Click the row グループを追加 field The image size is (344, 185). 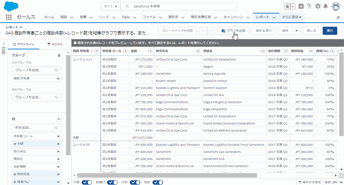(x=36, y=70)
